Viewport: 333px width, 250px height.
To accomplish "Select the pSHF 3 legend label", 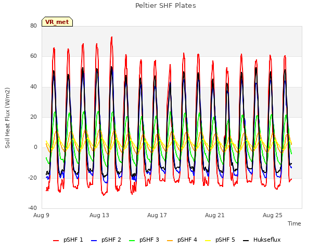I will coord(149,240).
